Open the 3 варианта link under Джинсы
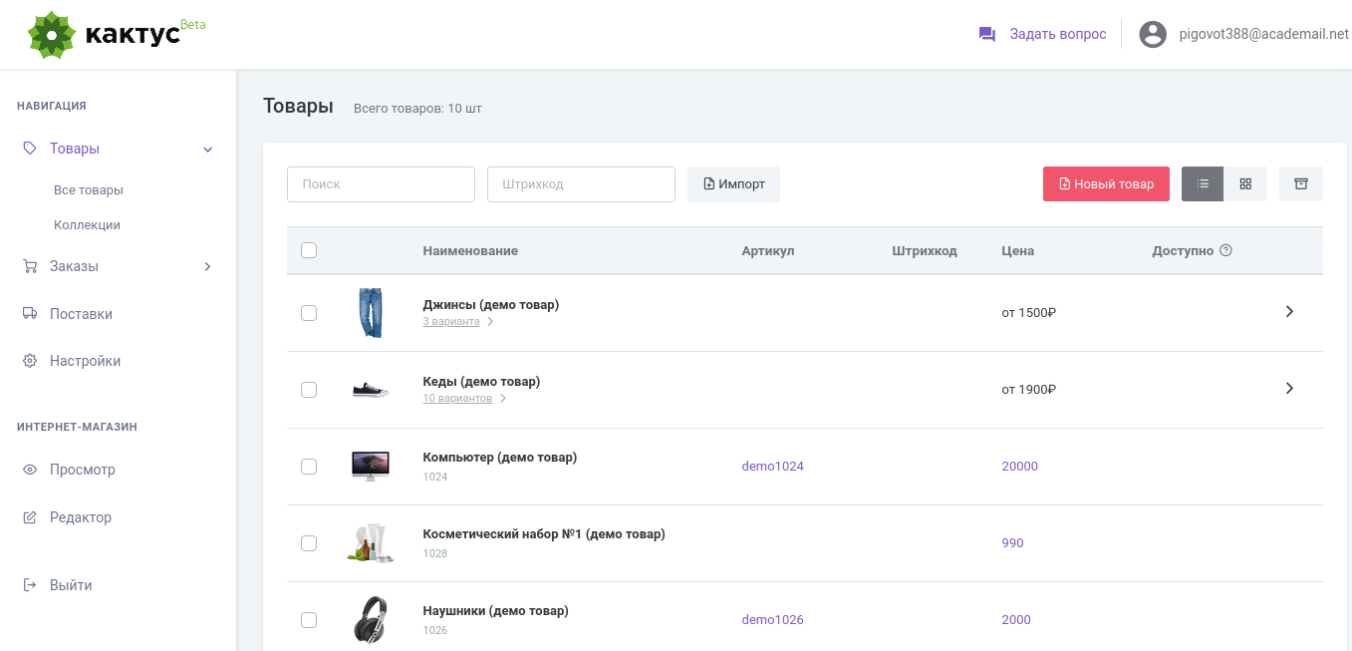 pyautogui.click(x=451, y=322)
